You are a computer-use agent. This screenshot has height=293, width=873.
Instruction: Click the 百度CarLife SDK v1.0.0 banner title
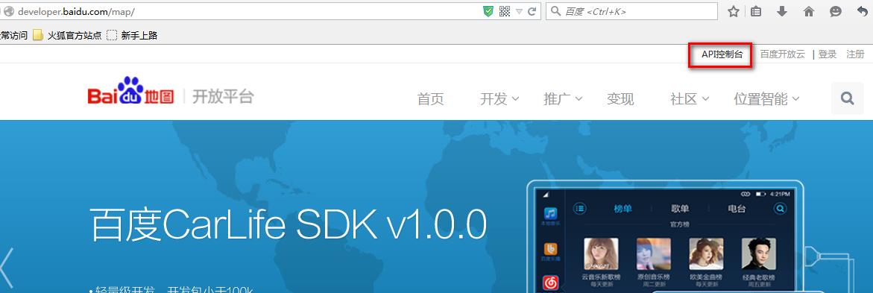289,224
